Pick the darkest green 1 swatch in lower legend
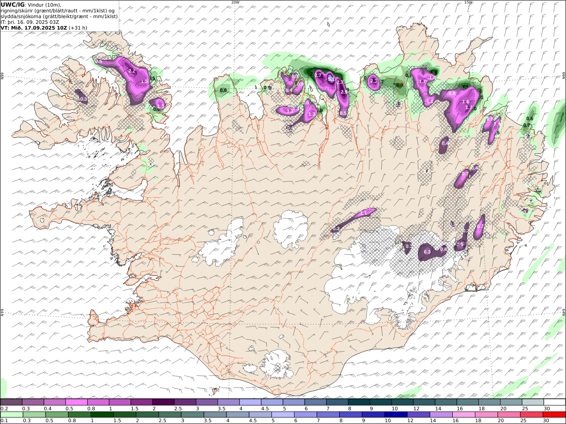Image resolution: width=566 pixels, height=424 pixels. coord(102,415)
